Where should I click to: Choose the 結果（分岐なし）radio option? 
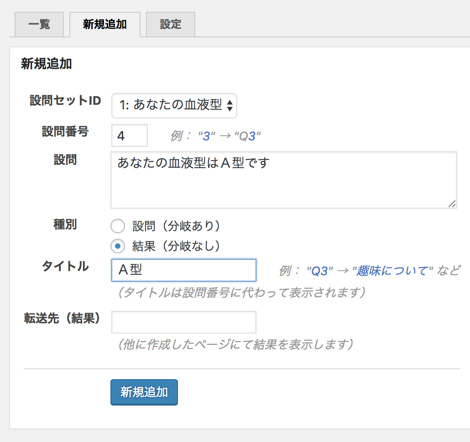pyautogui.click(x=118, y=247)
